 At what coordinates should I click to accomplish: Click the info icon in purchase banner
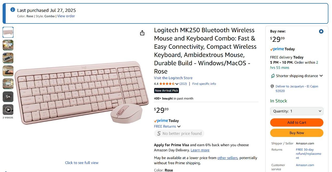coord(13,10)
